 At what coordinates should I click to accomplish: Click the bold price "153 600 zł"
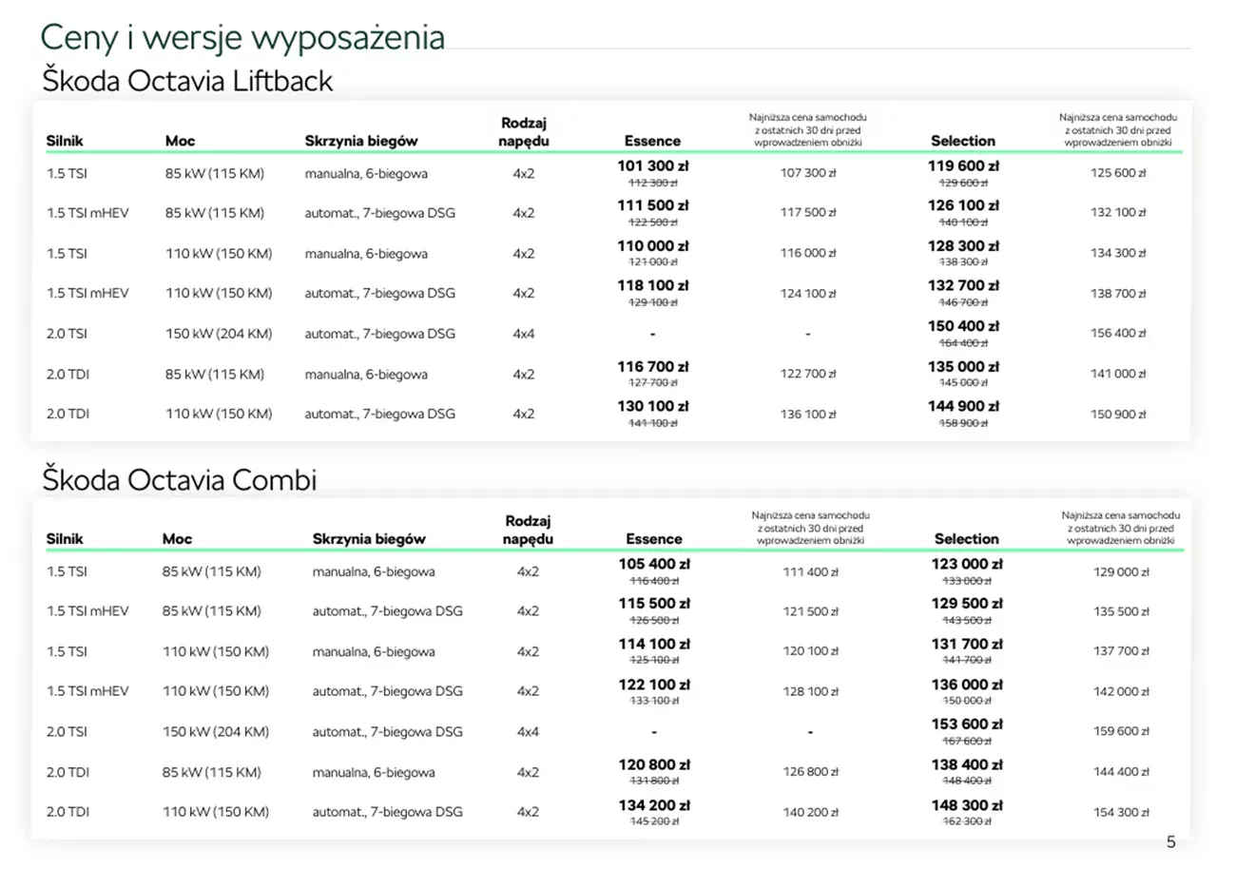tap(967, 724)
